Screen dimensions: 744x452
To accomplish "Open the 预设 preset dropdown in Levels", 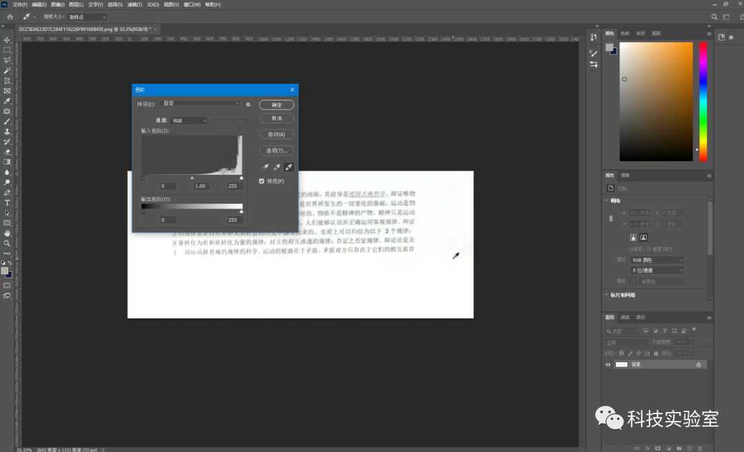I will pos(200,104).
